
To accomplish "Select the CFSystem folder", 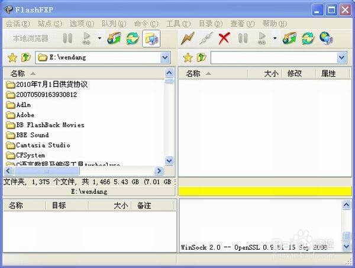I will pos(25,155).
